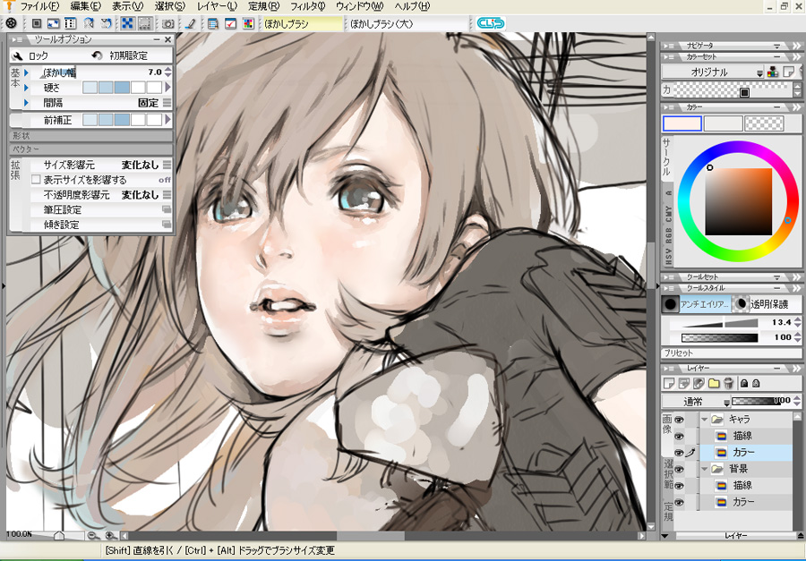Click the new page icon in the カラーセット panel
Image resolution: width=806 pixels, height=561 pixels.
[x=788, y=72]
